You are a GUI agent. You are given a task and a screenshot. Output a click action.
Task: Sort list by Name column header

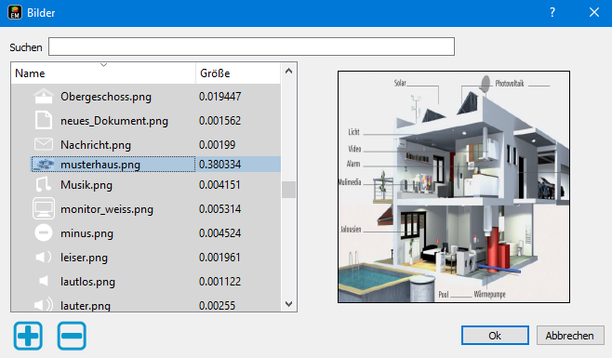point(103,73)
